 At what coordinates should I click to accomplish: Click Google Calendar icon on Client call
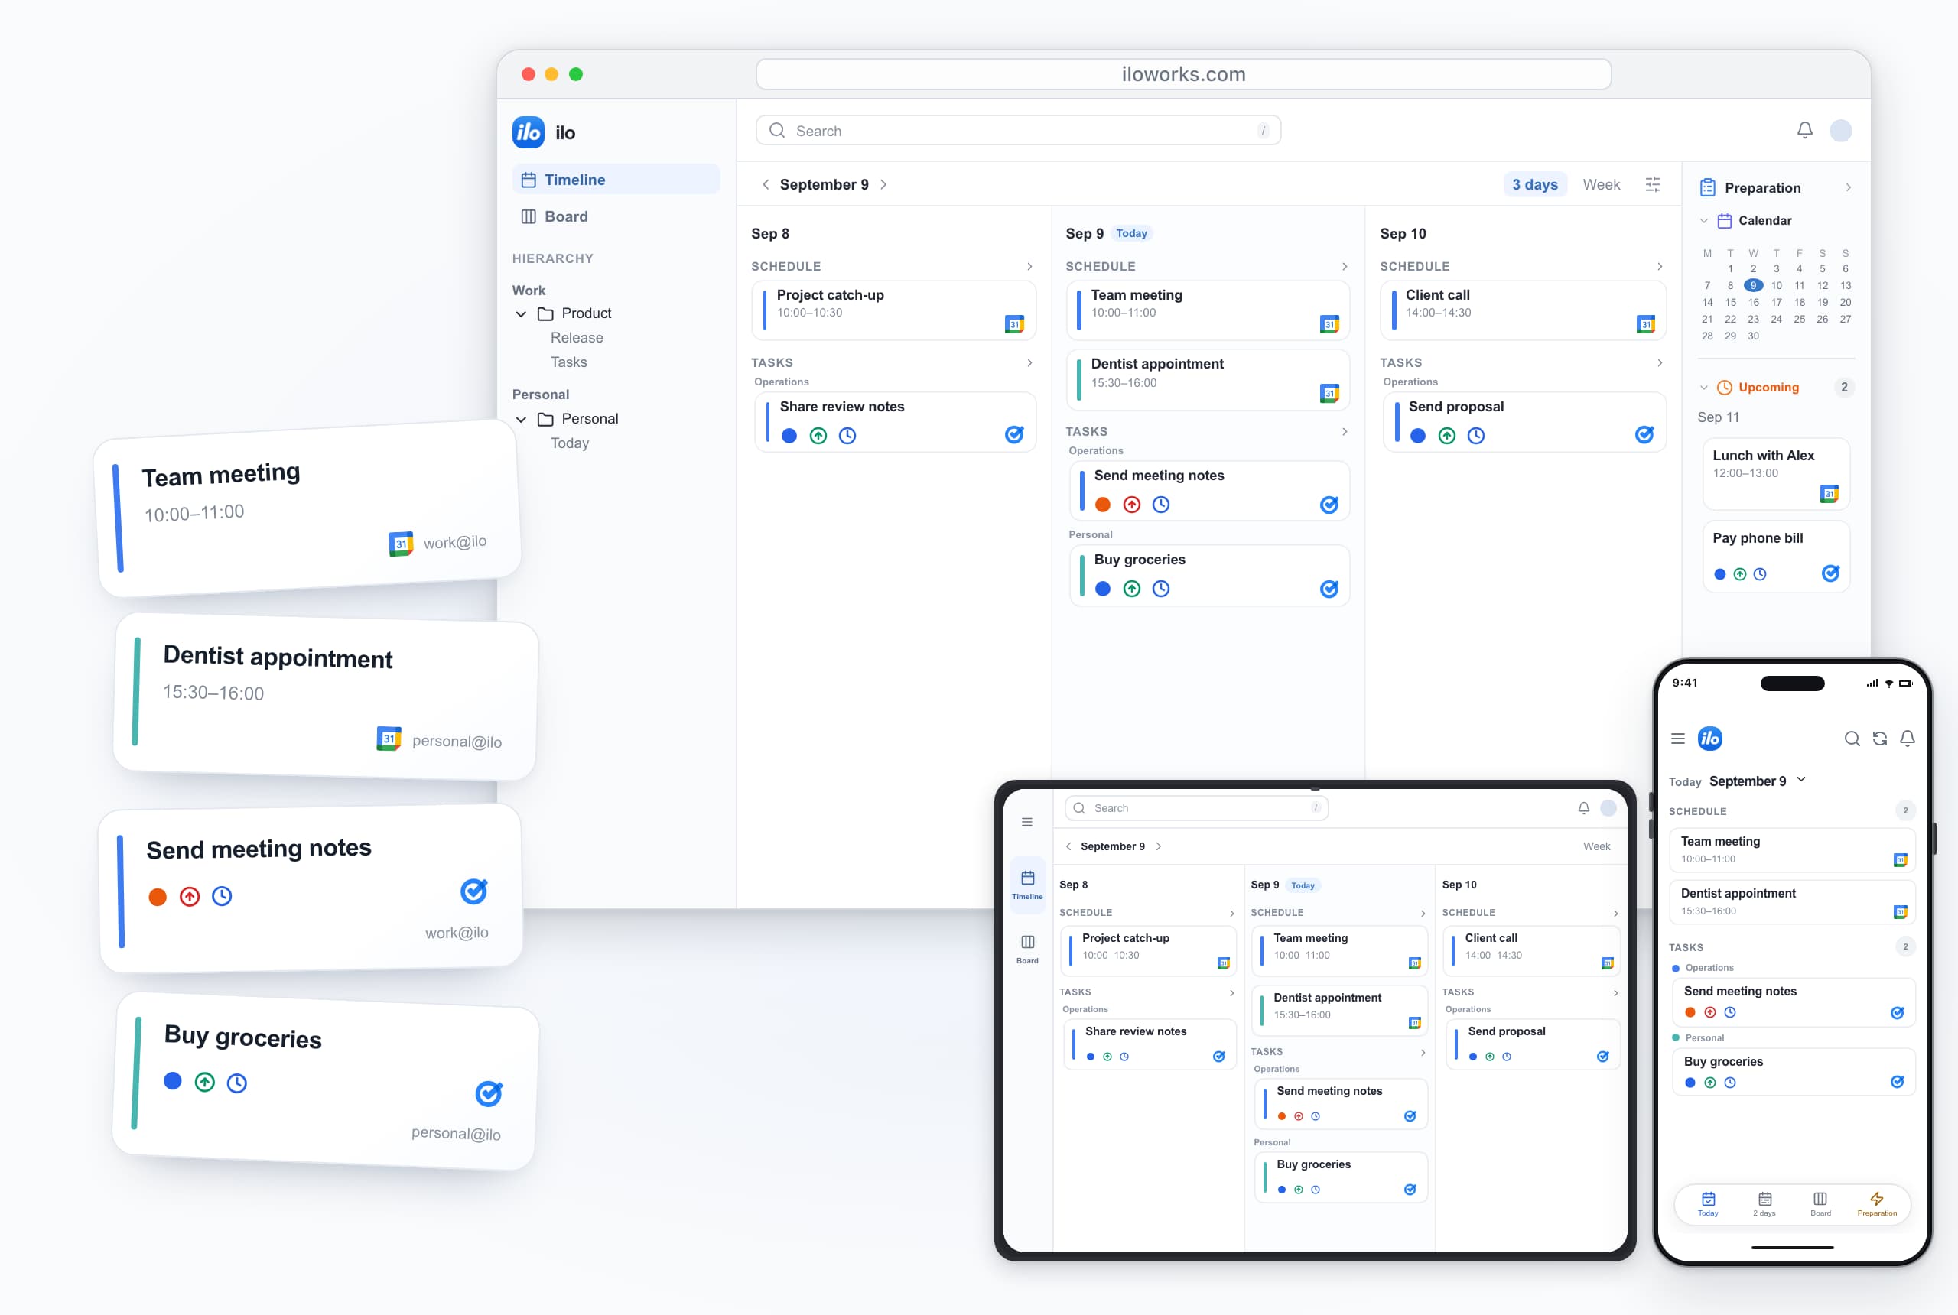[x=1645, y=325]
